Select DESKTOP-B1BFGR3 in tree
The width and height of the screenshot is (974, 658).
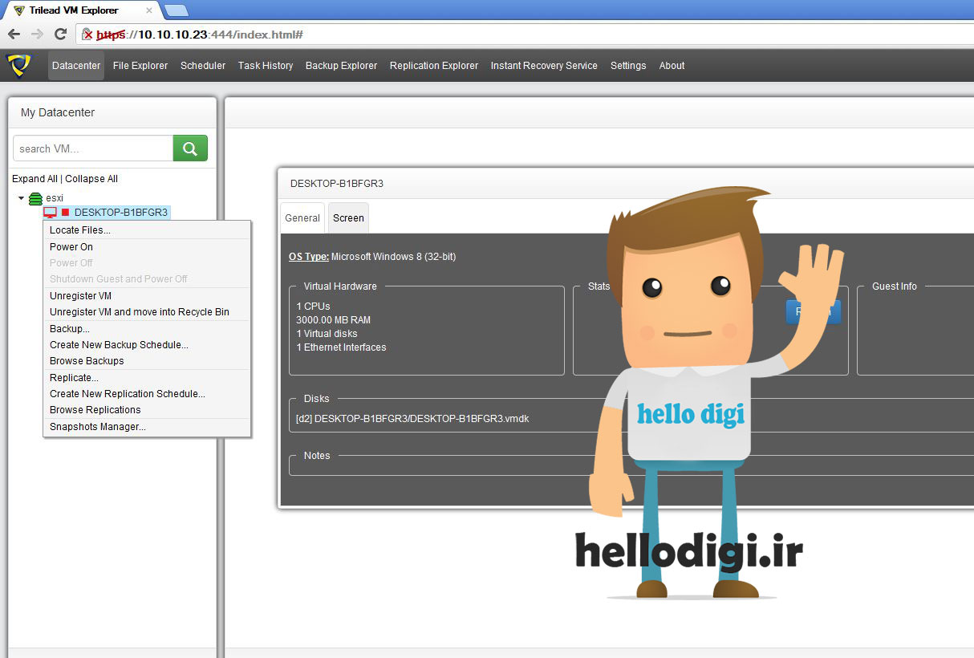(x=120, y=213)
